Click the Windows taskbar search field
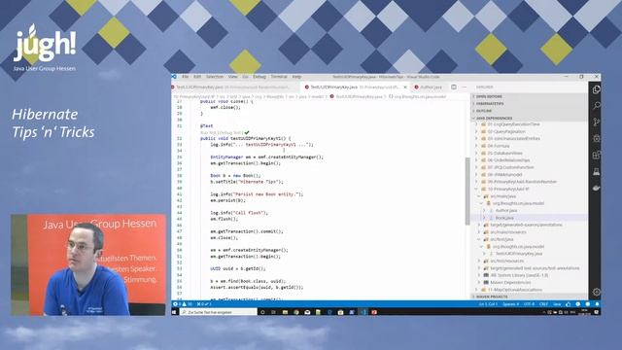This screenshot has height=350, width=622. pyautogui.click(x=219, y=312)
